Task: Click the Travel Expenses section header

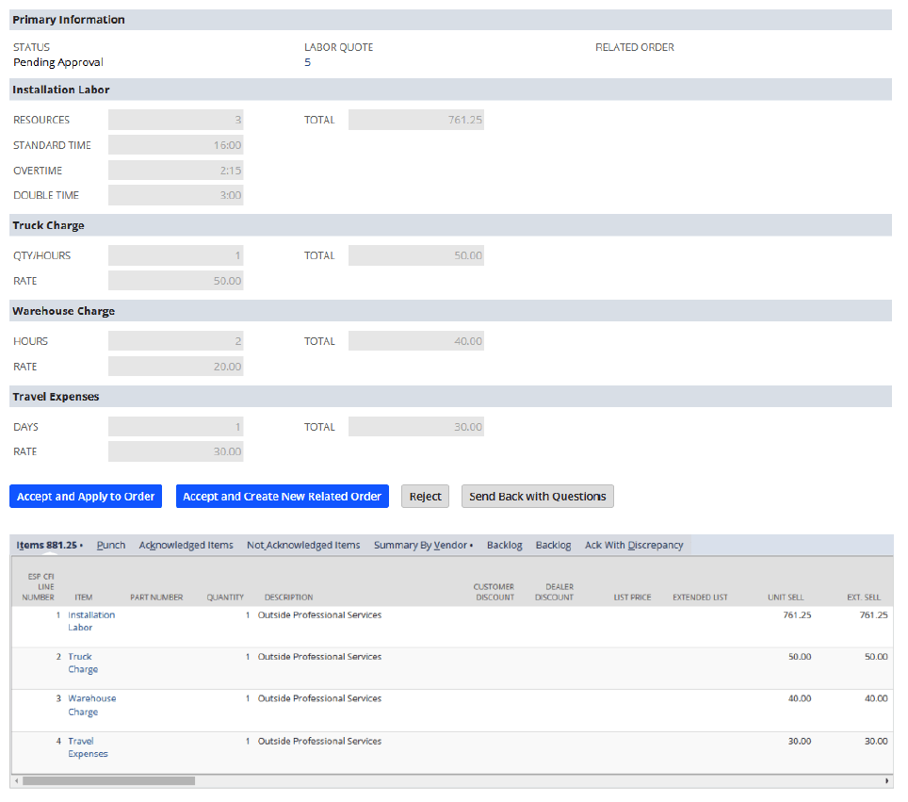Action: (x=450, y=397)
